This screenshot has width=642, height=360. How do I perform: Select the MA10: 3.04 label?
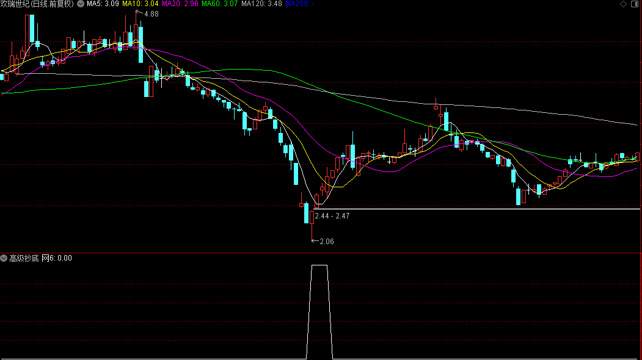(140, 4)
